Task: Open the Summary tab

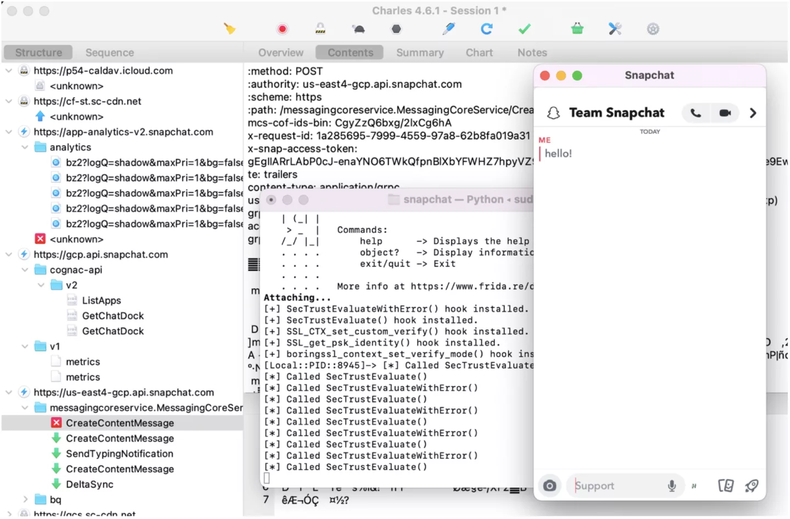Action: [420, 52]
